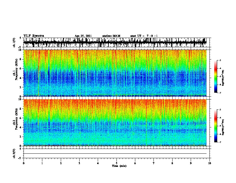Click the "ch.3(V)" axis label
Screen dimensions: 236x183
[14, 153]
